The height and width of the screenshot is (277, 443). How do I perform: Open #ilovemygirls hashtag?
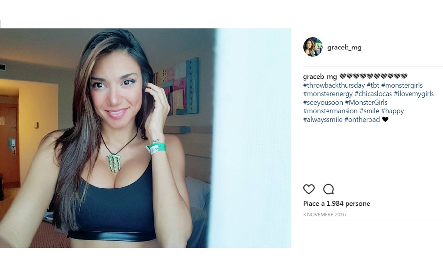(414, 94)
